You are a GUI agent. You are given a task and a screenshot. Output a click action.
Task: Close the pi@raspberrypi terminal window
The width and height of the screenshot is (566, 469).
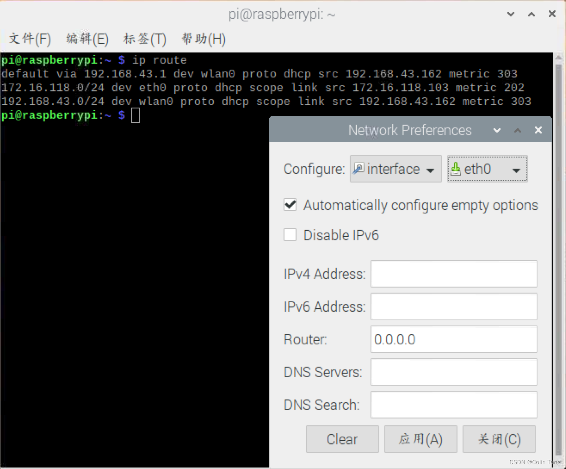click(x=552, y=14)
